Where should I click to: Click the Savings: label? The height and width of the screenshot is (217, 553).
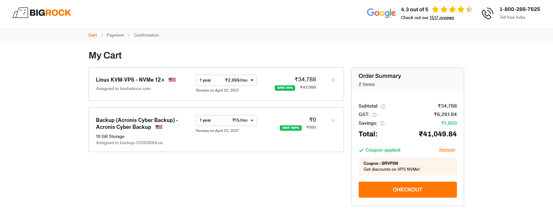point(368,123)
